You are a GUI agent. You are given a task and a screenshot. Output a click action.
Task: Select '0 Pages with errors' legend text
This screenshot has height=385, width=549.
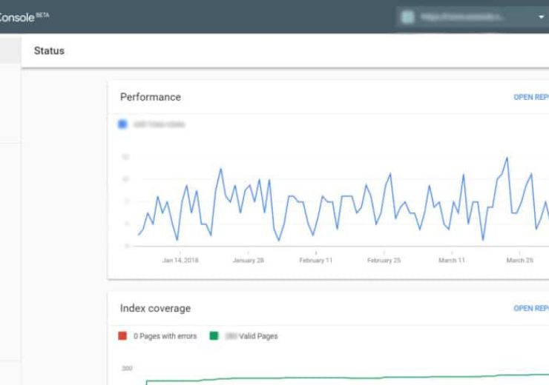[165, 336]
